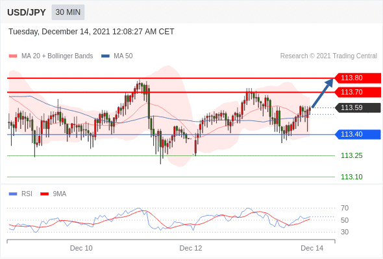The width and height of the screenshot is (383, 259).
Task: Click the 113.70 resistance price tag
Action: tap(358, 92)
